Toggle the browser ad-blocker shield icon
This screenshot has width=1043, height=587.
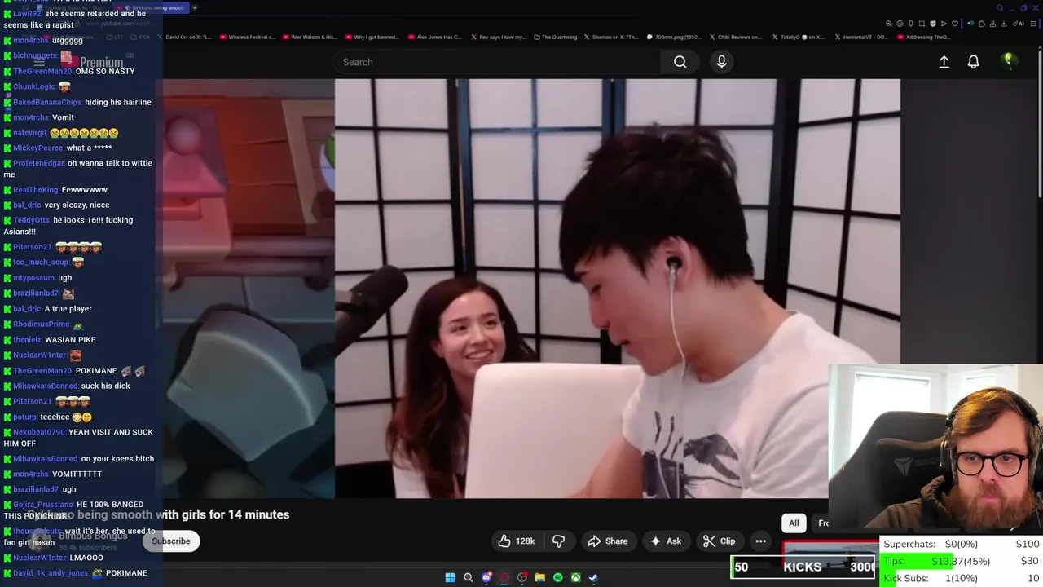point(933,24)
